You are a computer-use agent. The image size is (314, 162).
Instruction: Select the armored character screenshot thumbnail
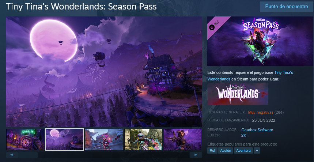click(143, 139)
